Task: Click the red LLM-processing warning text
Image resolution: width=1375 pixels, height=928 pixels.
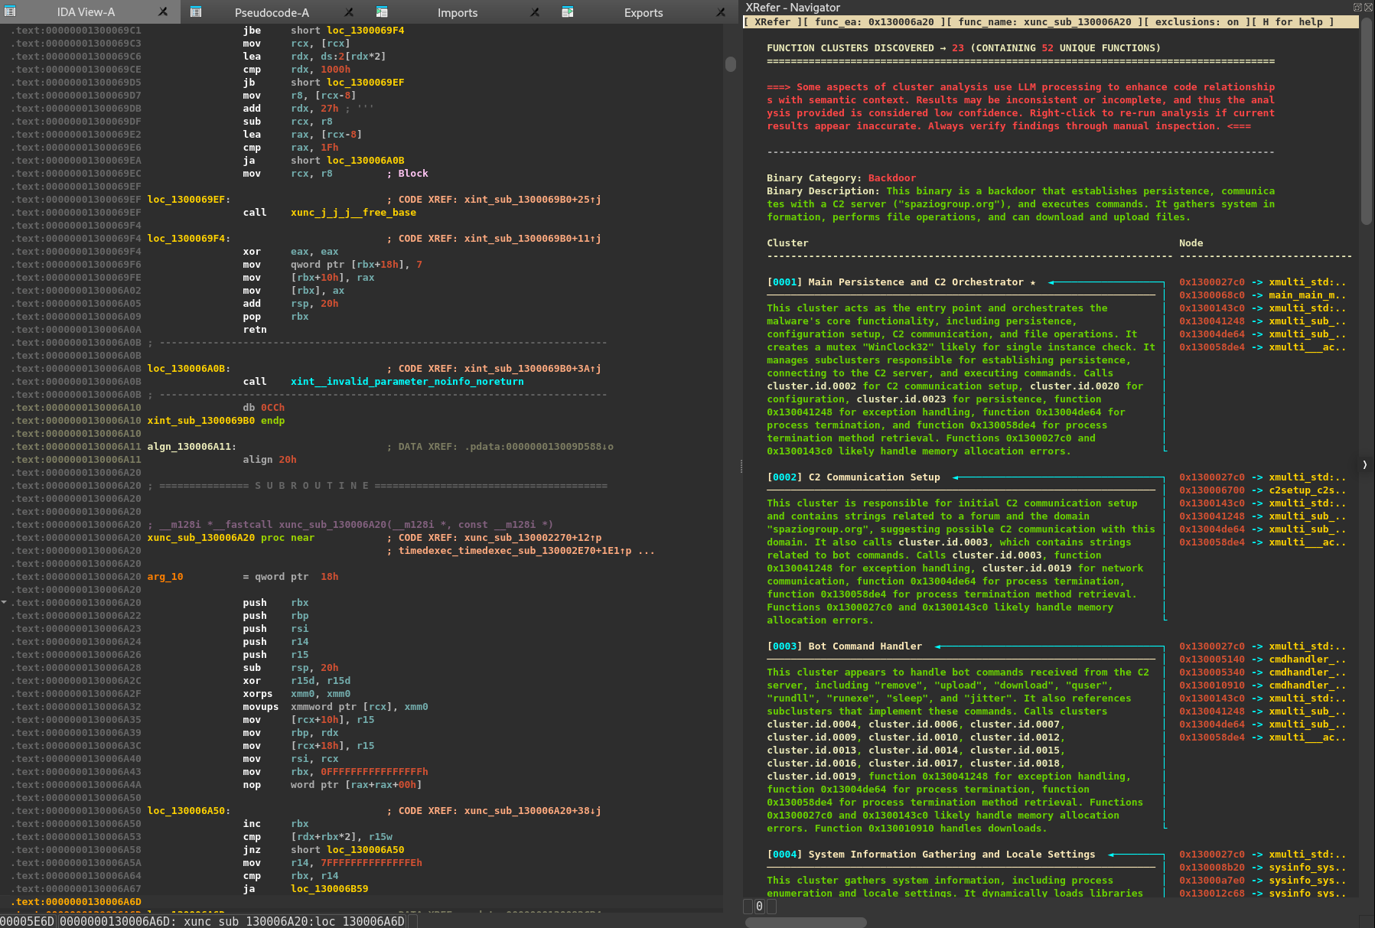Action: pyautogui.click(x=1021, y=106)
